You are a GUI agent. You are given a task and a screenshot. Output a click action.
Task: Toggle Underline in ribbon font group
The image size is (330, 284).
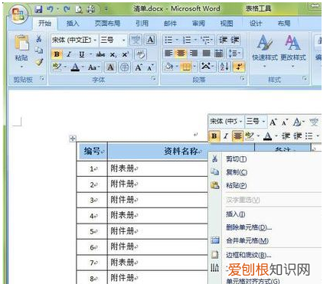[81, 54]
